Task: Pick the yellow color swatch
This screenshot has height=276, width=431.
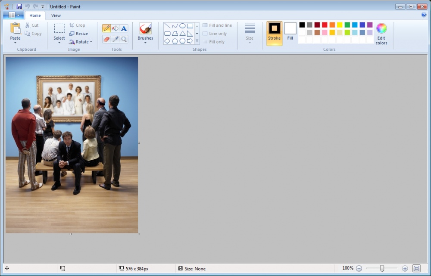Action: pyautogui.click(x=340, y=25)
